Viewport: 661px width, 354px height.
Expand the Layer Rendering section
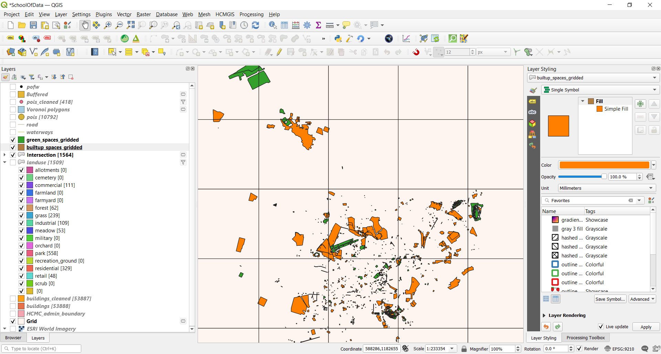coord(544,316)
